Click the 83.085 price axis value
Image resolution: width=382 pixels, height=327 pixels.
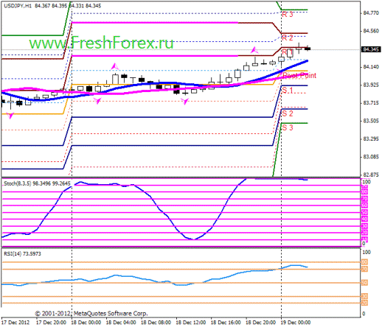coord(371,157)
